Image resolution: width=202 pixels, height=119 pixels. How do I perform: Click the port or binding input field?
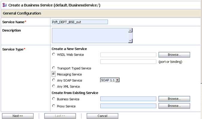[x=128, y=61]
